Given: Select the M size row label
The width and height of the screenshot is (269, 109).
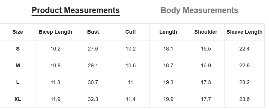Looking at the screenshot, I should point(18,66).
